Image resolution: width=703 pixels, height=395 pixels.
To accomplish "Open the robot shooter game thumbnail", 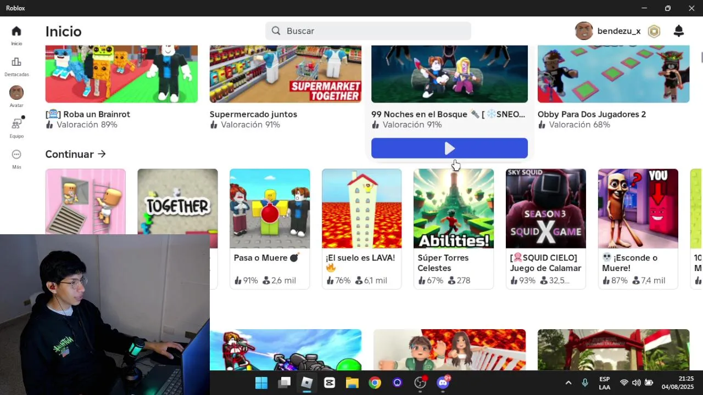I will [x=286, y=350].
